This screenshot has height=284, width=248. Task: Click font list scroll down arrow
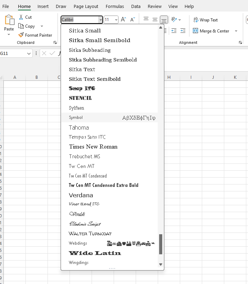click(161, 264)
